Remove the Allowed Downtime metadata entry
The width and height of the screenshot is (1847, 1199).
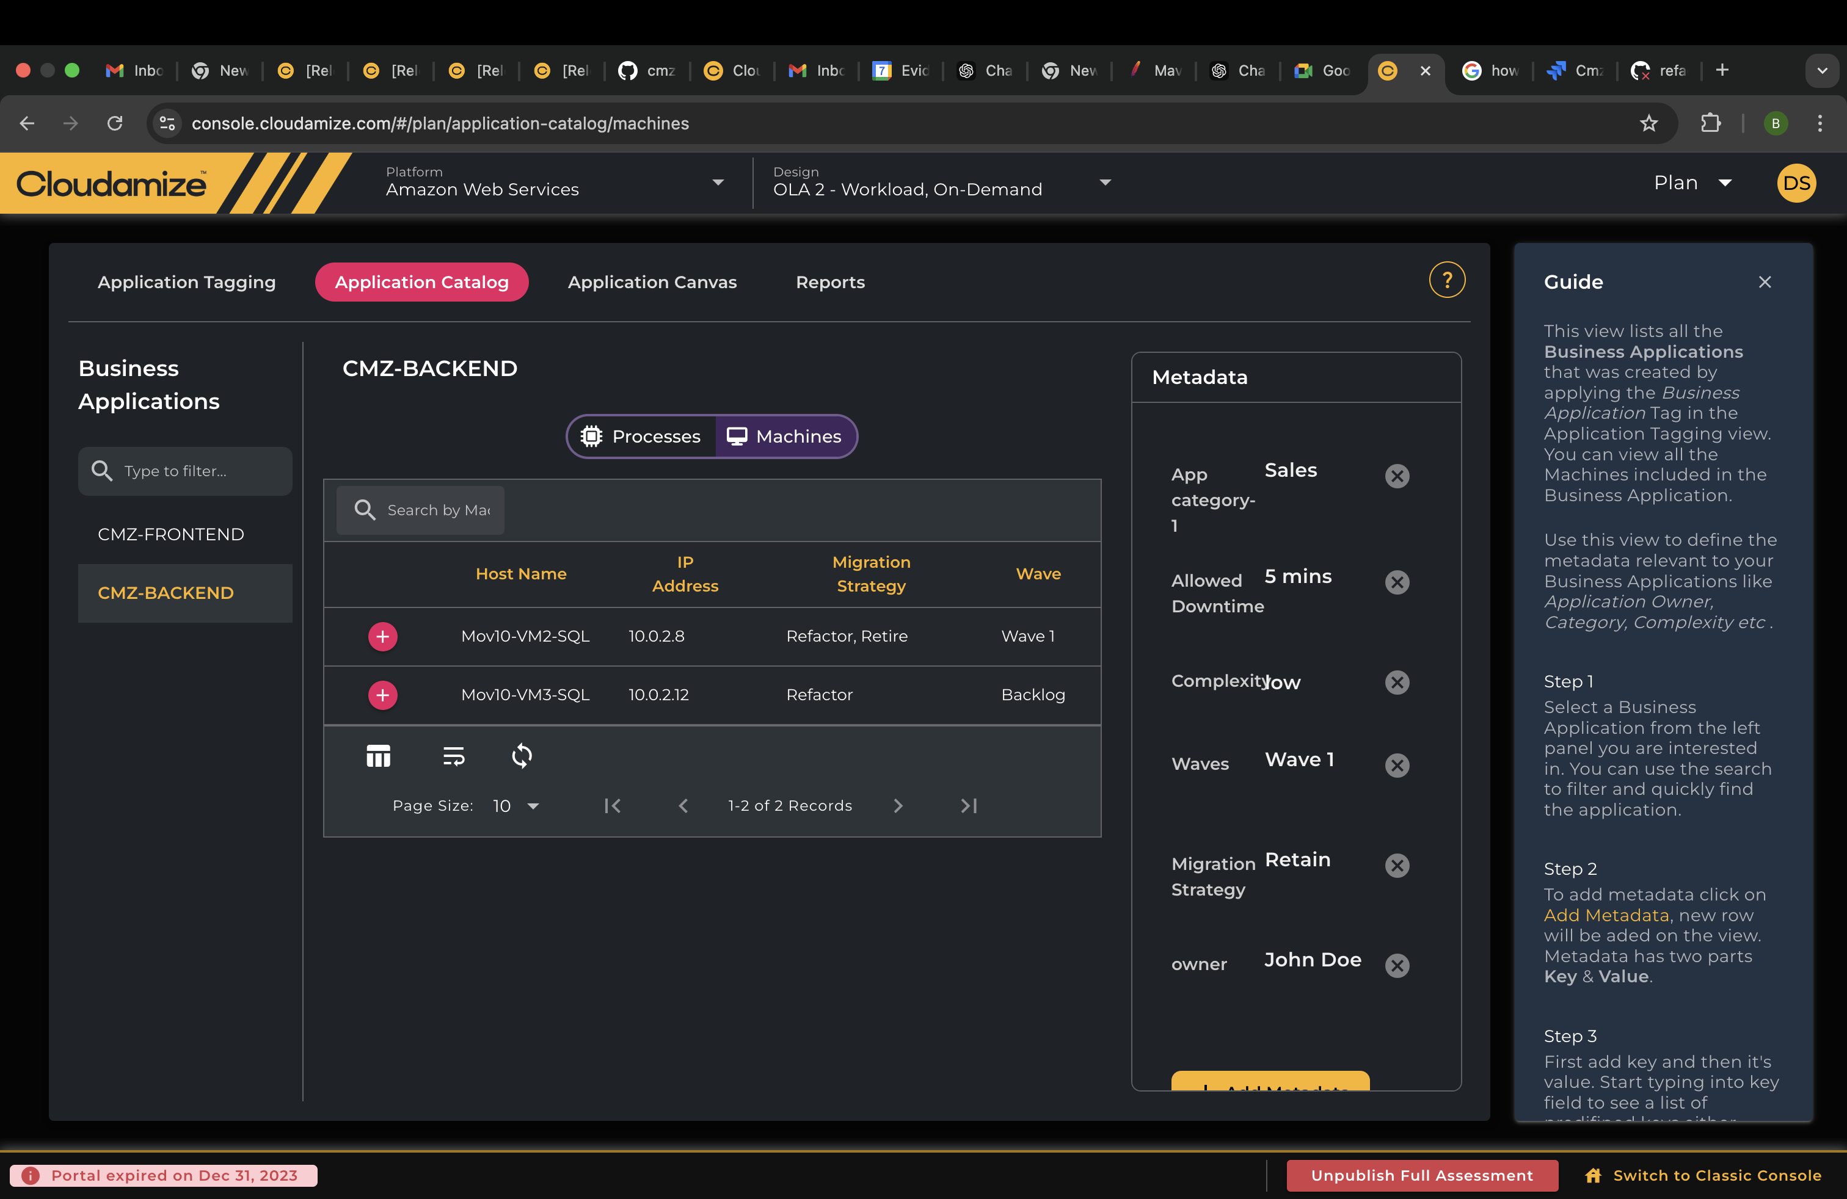pos(1397,582)
